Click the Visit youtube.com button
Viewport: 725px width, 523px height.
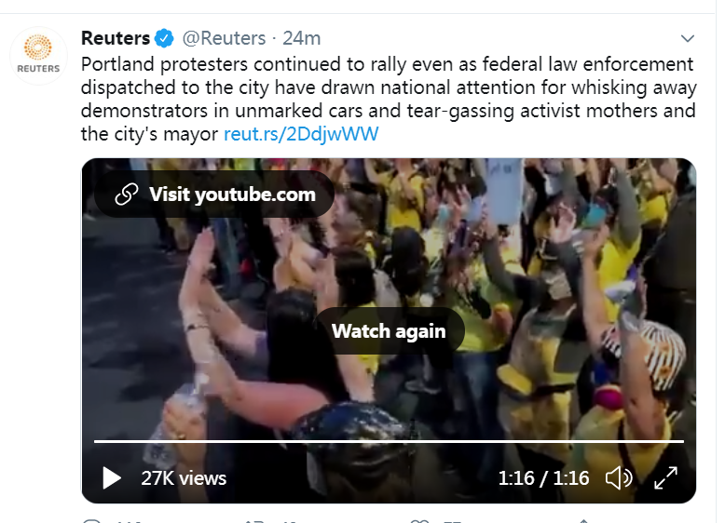[214, 194]
